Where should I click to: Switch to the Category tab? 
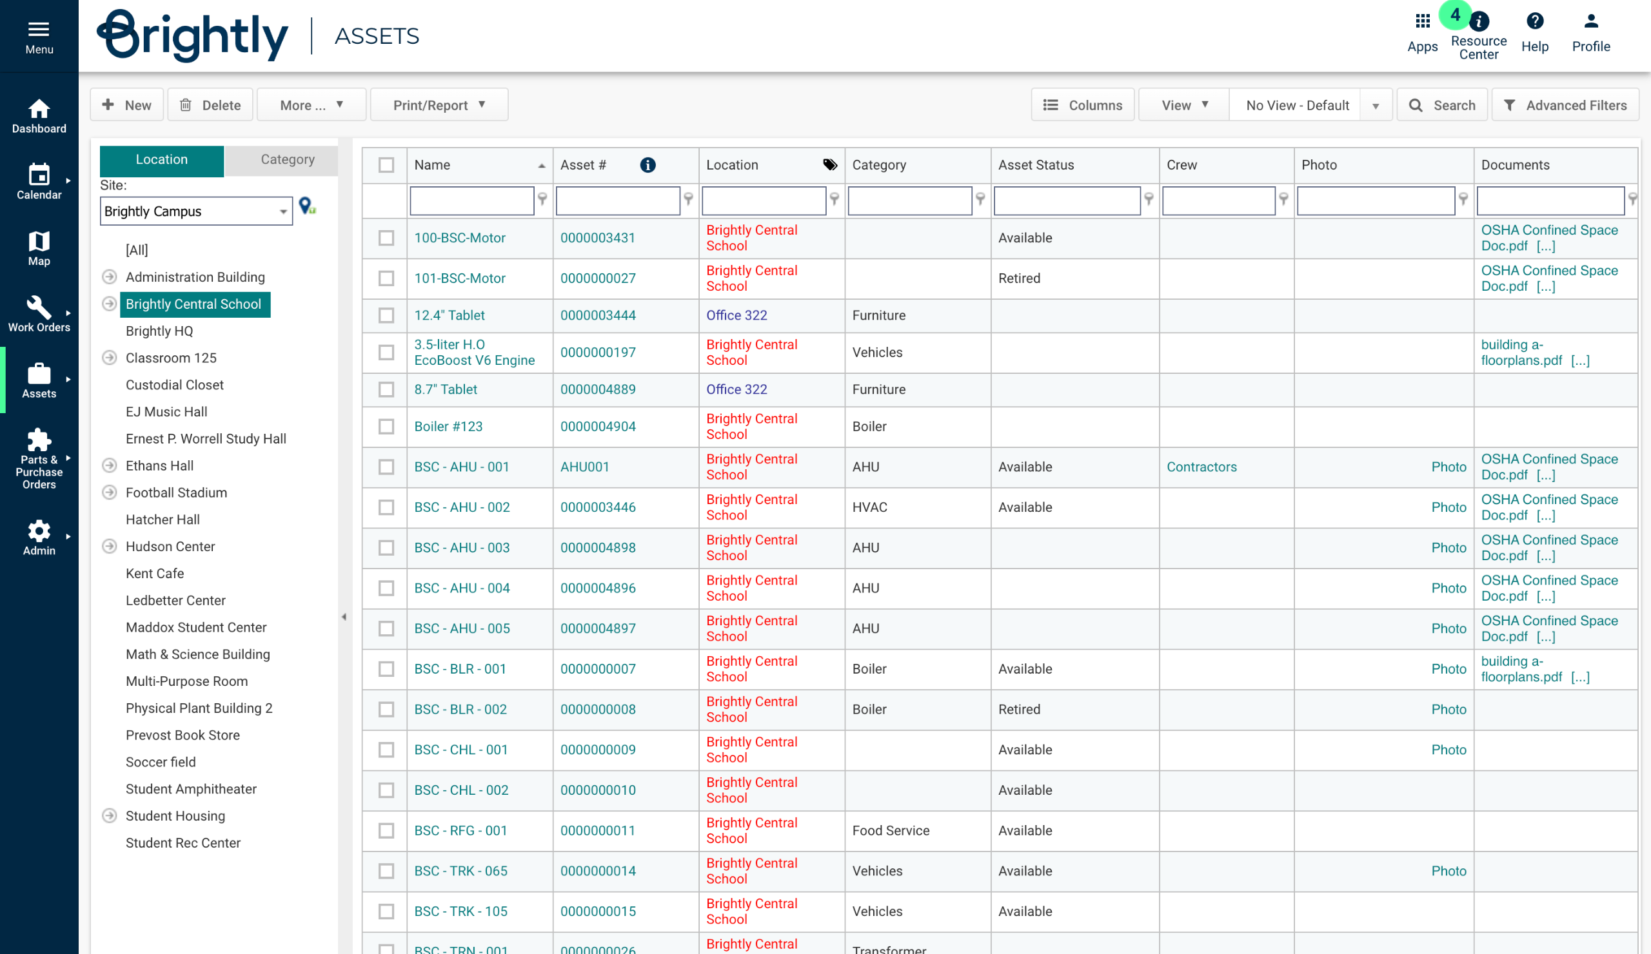tap(287, 160)
